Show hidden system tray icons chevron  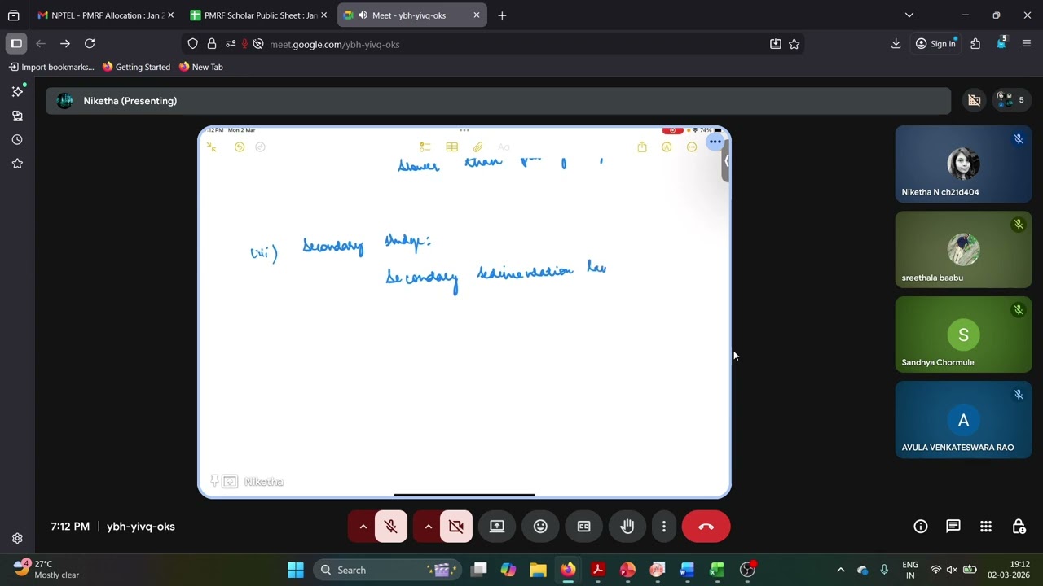841,570
